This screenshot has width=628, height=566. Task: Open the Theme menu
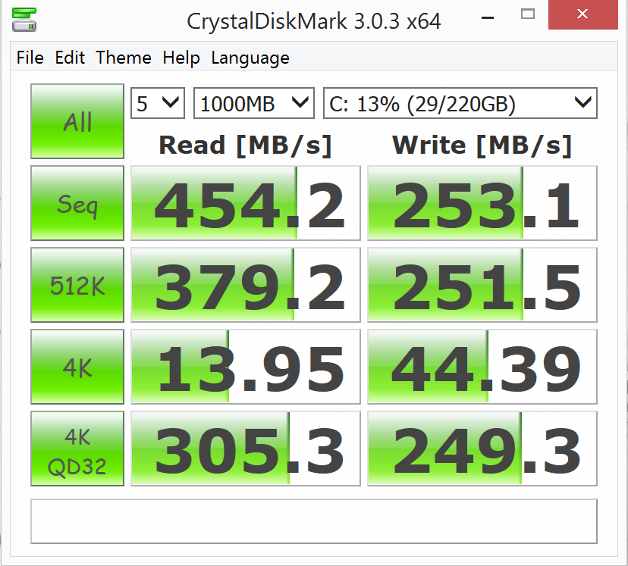point(124,58)
